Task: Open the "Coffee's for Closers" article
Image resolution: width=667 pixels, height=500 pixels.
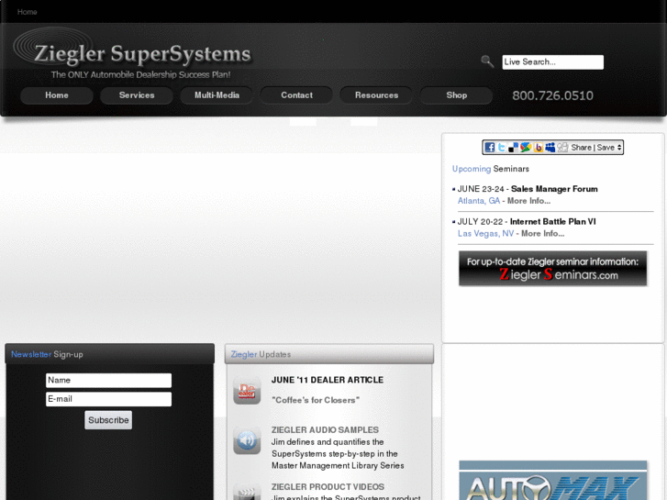Action: pyautogui.click(x=316, y=400)
